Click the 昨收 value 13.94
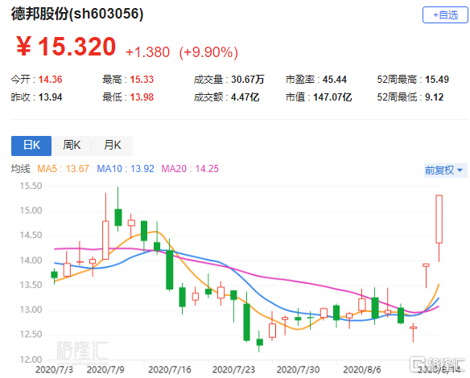 click(x=50, y=97)
